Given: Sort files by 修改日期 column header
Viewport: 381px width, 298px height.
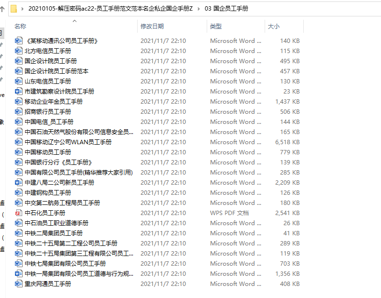Looking at the screenshot, I should (x=152, y=26).
